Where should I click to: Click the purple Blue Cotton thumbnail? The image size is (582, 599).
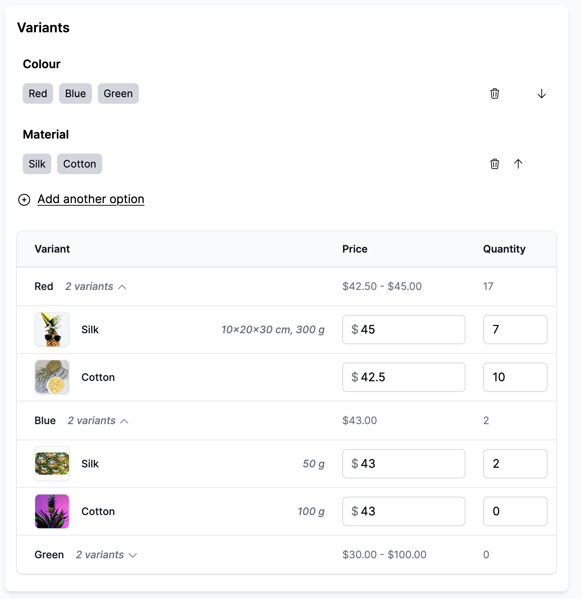coord(52,511)
